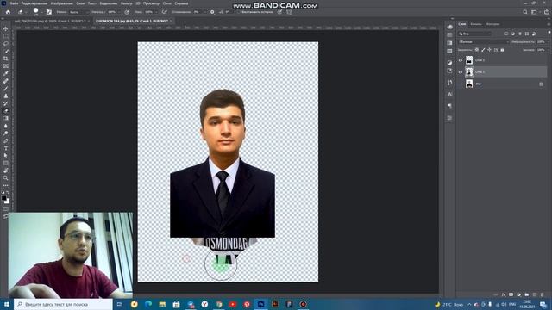Toggle Quick Mask mode
The height and width of the screenshot is (310, 552).
click(6, 209)
